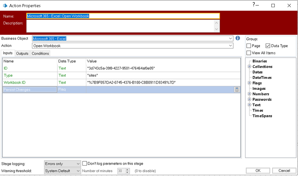Open the Action dropdown showing Open Workbook
This screenshot has width=298, height=176.
230,46
